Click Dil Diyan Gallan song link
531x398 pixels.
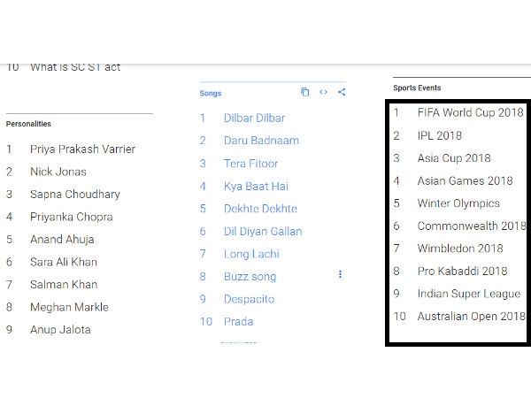click(262, 232)
